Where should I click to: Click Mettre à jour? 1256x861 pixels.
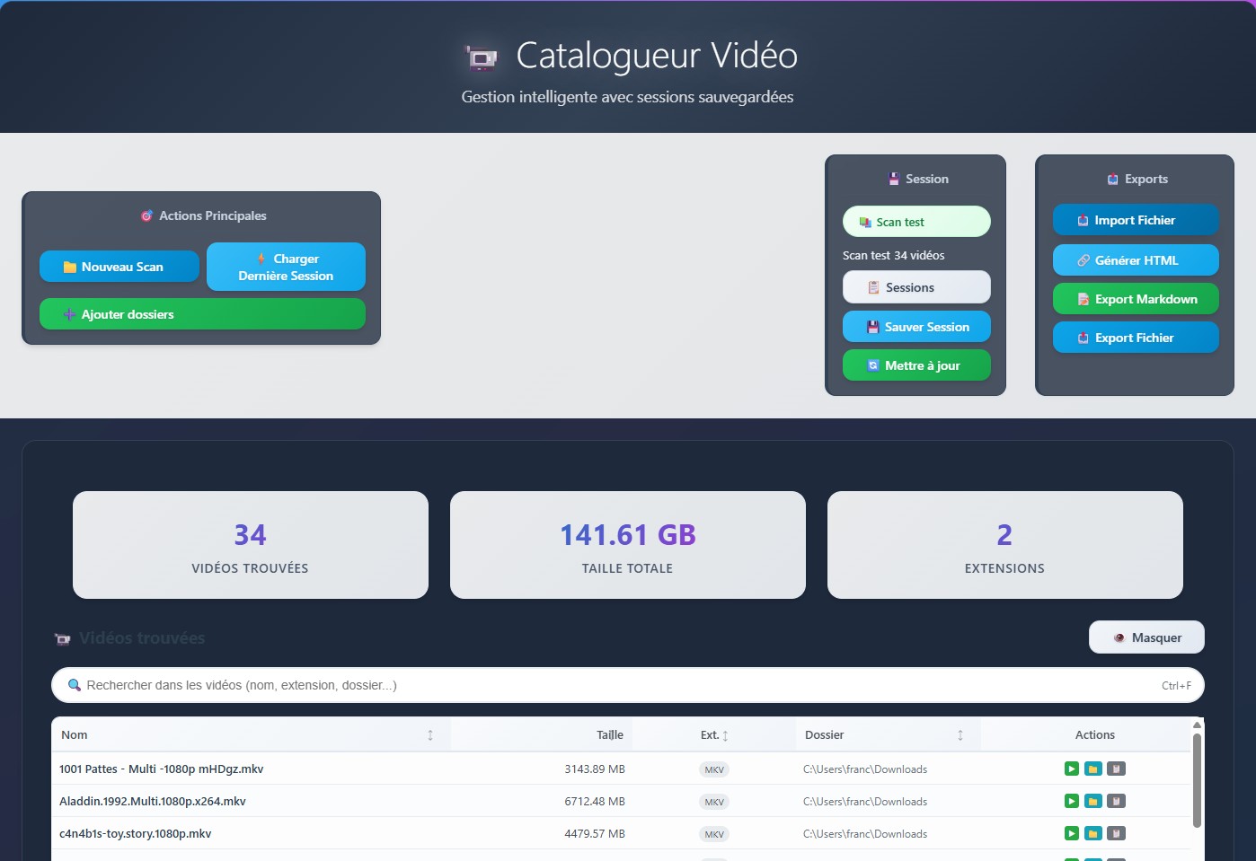915,365
